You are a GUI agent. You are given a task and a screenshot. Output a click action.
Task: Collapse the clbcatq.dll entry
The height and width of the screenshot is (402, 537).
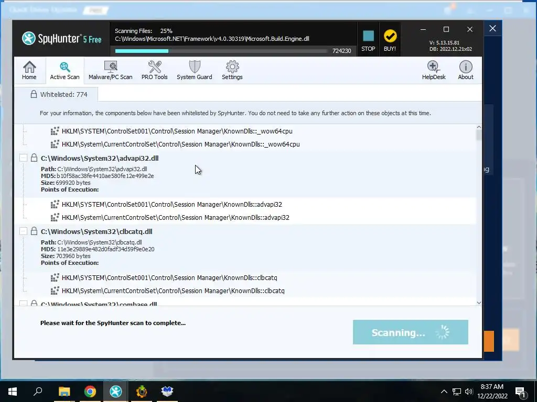tap(23, 231)
